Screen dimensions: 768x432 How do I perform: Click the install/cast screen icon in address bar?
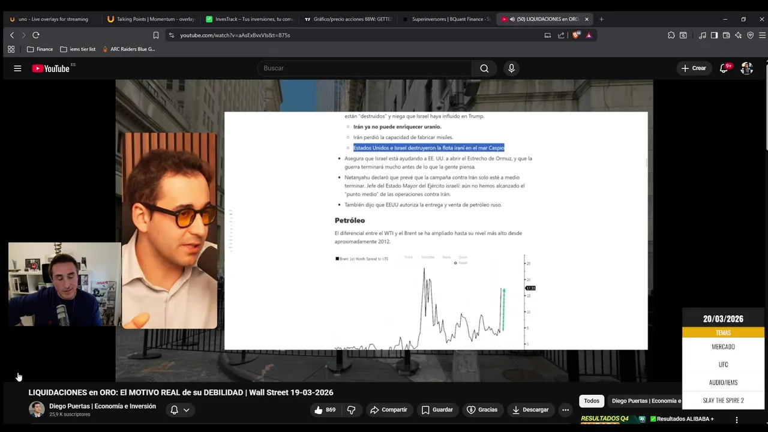(547, 35)
